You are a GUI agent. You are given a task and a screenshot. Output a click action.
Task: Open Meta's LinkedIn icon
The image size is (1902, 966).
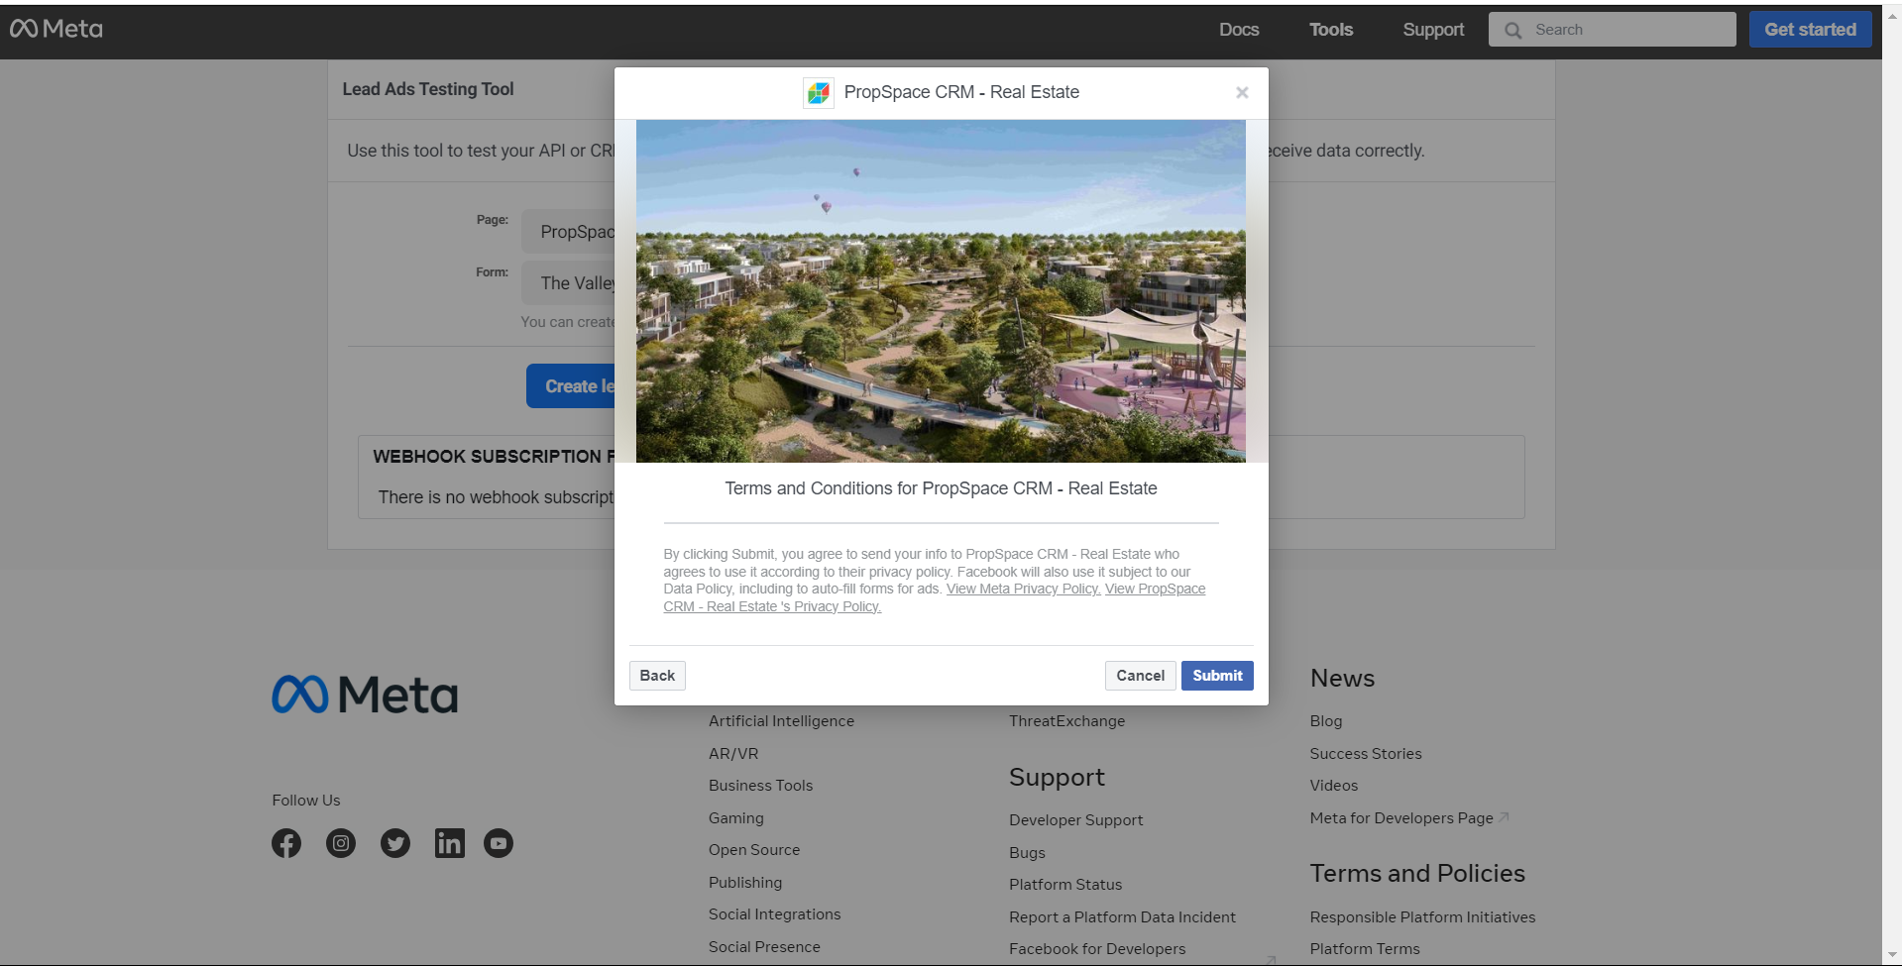pyautogui.click(x=450, y=843)
